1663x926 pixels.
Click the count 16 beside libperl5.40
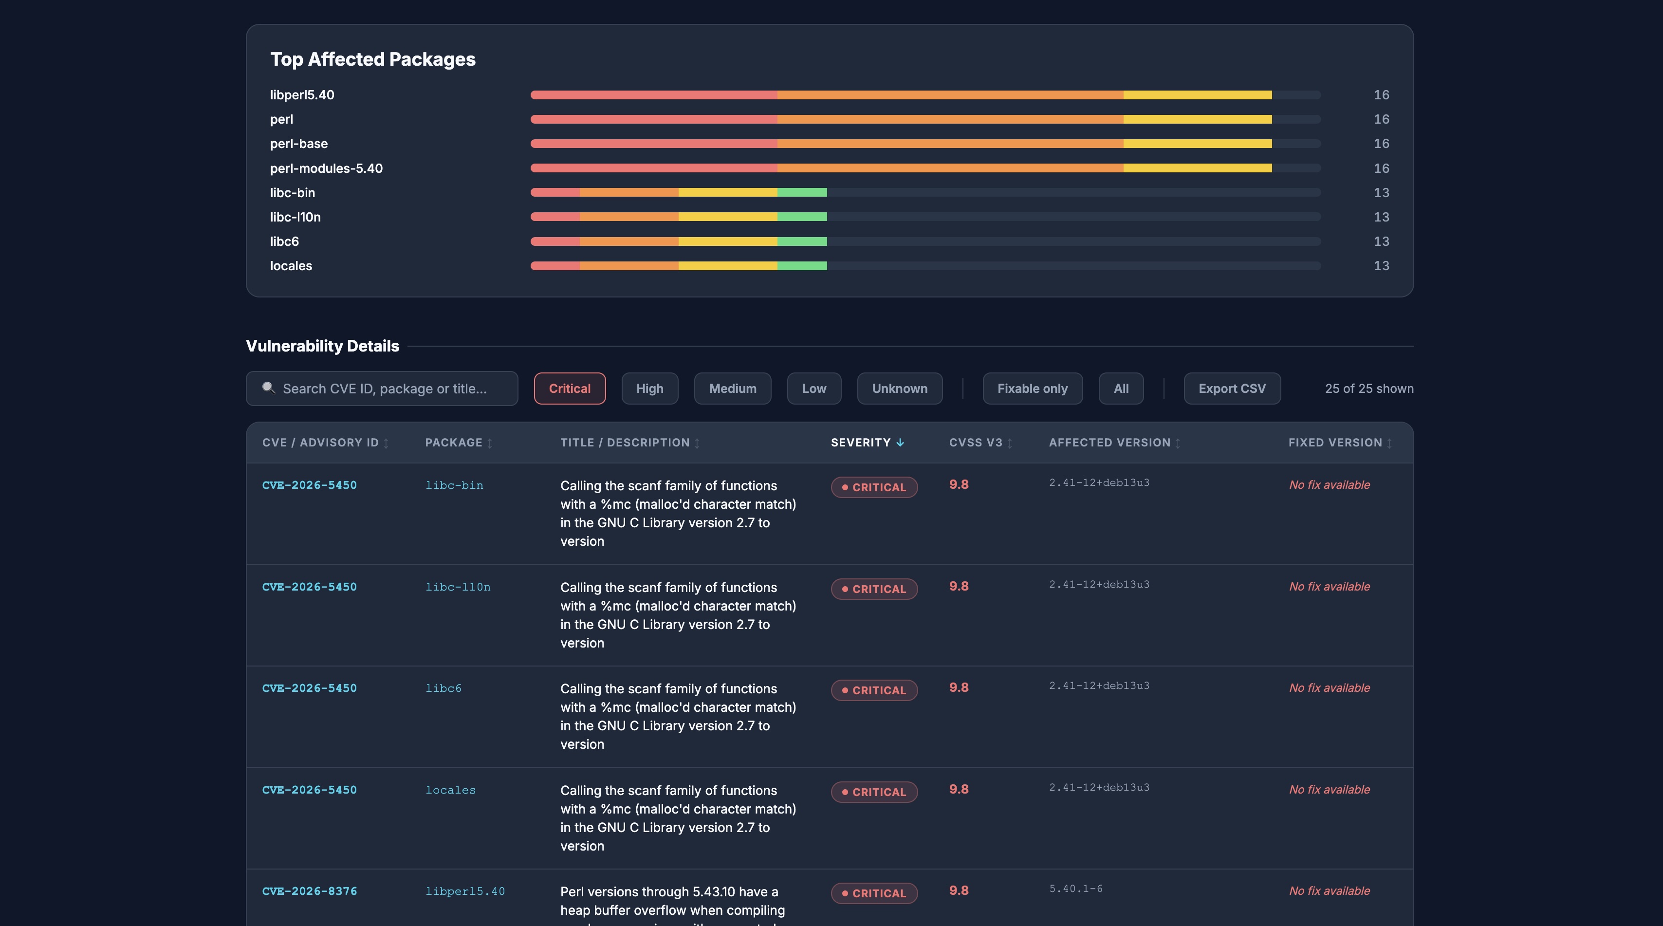point(1382,95)
